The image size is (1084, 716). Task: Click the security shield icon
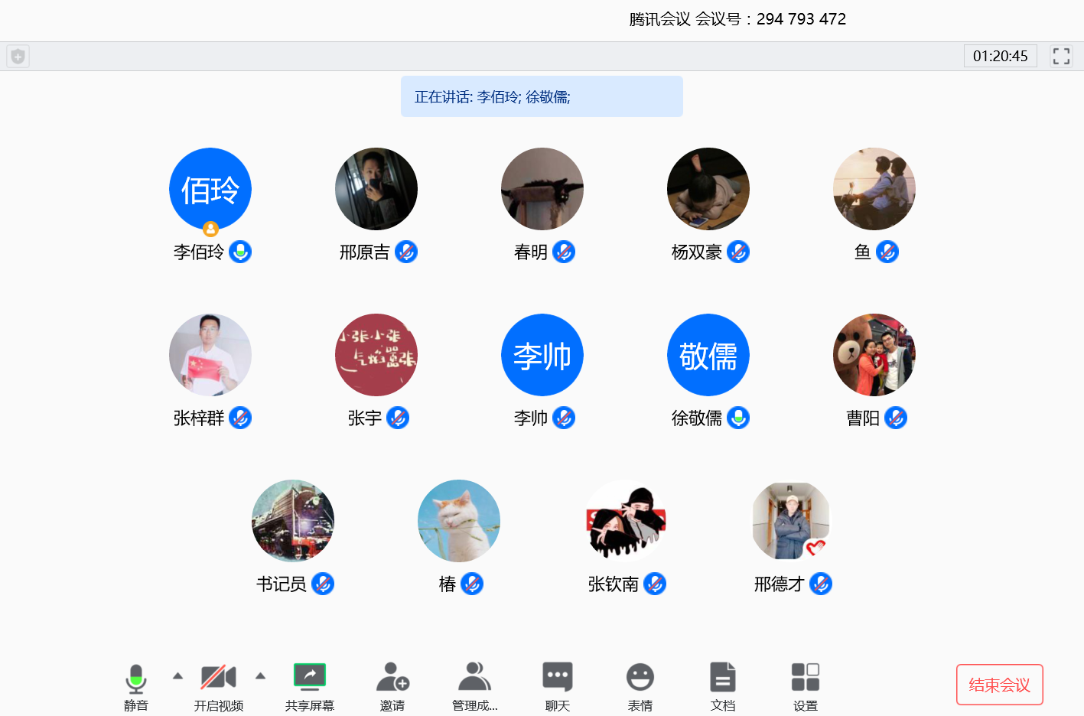click(x=18, y=57)
